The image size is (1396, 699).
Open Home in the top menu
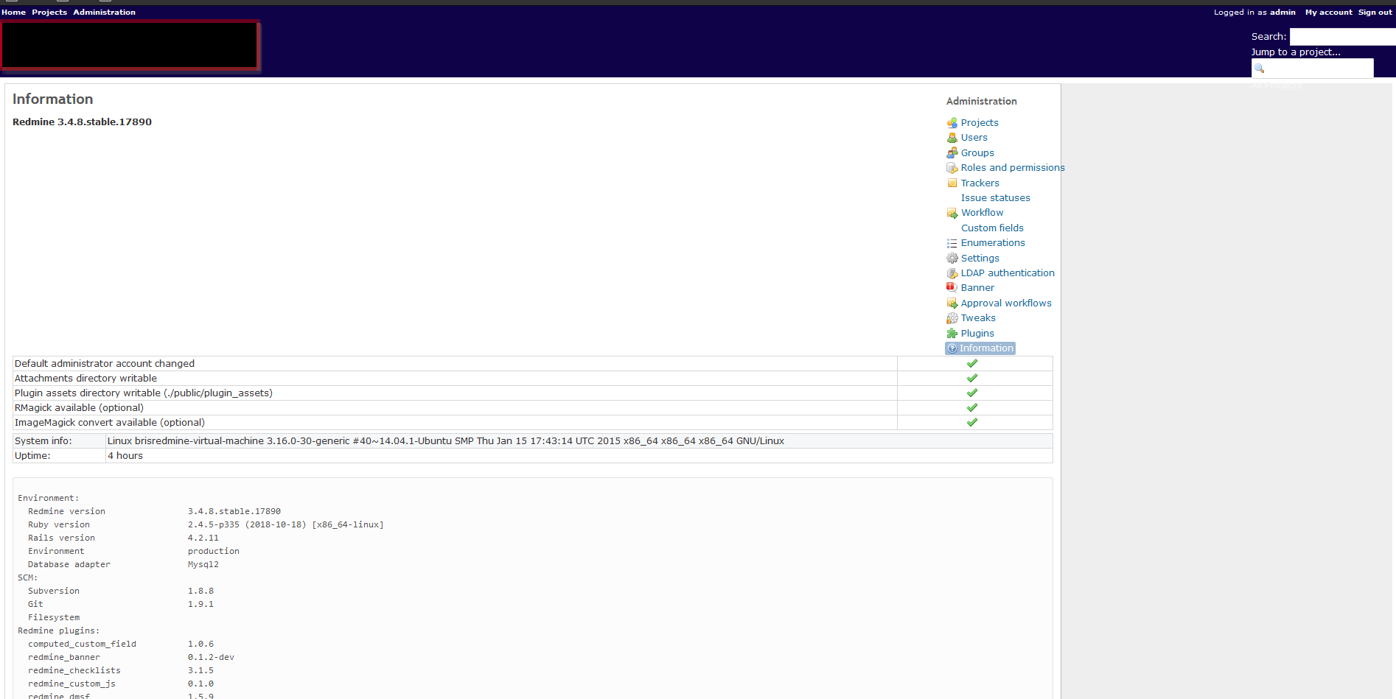tap(13, 13)
